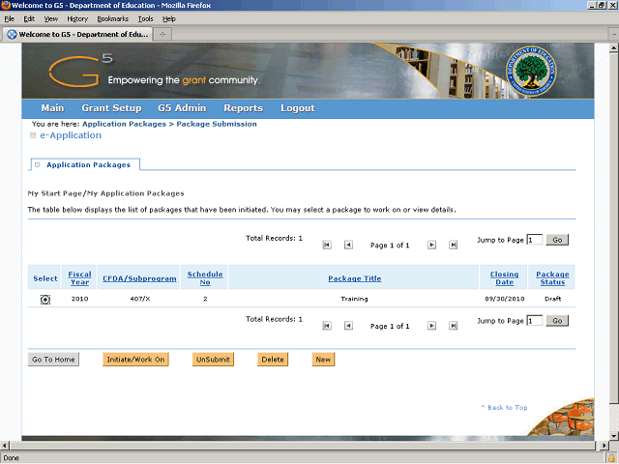
Task: Click the bottom pager first-page icon
Action: [x=327, y=326]
